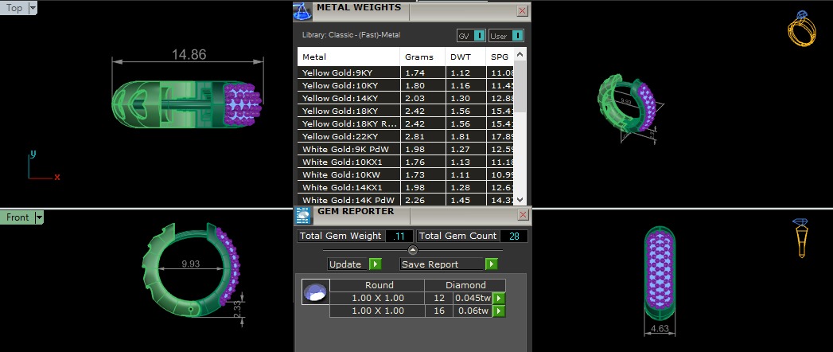Image resolution: width=833 pixels, height=352 pixels.
Task: Select the Yellow Gold:14KY row
Action: click(x=406, y=99)
